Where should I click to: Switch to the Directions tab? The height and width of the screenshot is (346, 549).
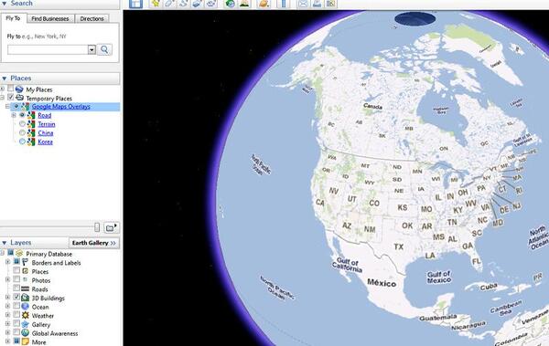click(91, 19)
